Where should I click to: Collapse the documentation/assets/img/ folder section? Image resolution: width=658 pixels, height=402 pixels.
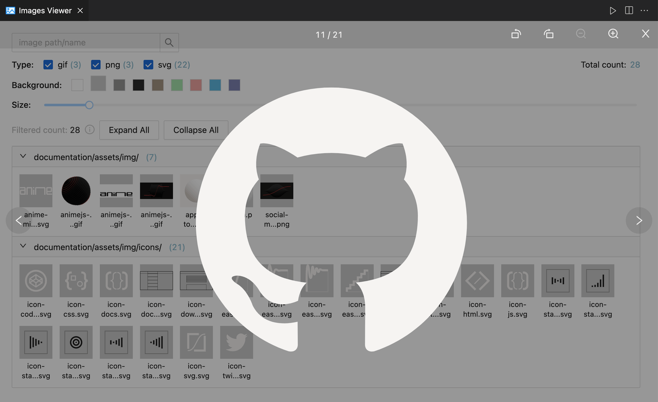point(23,157)
